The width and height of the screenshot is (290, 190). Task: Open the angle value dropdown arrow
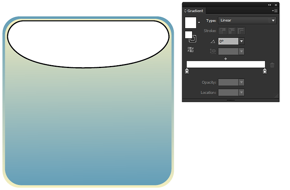(241, 41)
